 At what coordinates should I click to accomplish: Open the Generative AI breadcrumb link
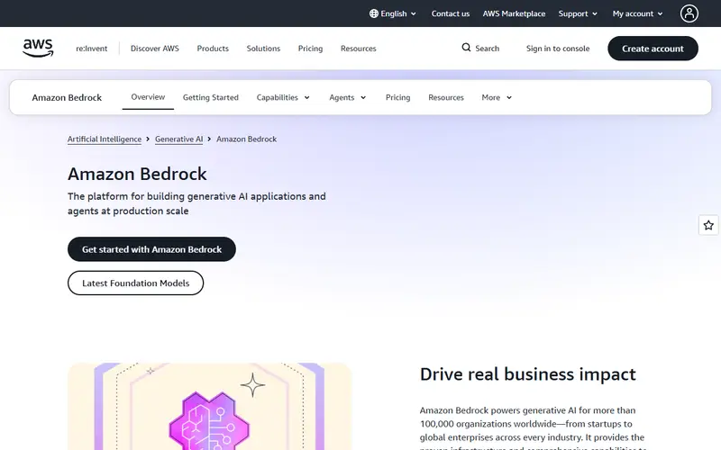(178, 139)
